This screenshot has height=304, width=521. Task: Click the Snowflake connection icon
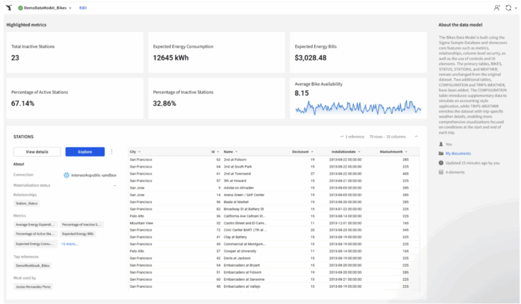(x=66, y=174)
